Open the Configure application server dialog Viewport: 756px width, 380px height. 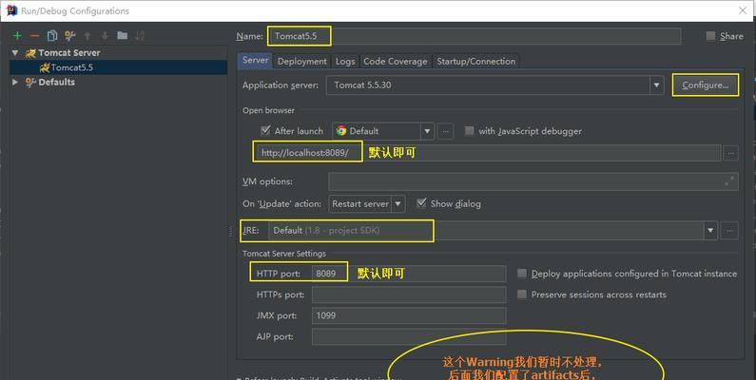(706, 85)
